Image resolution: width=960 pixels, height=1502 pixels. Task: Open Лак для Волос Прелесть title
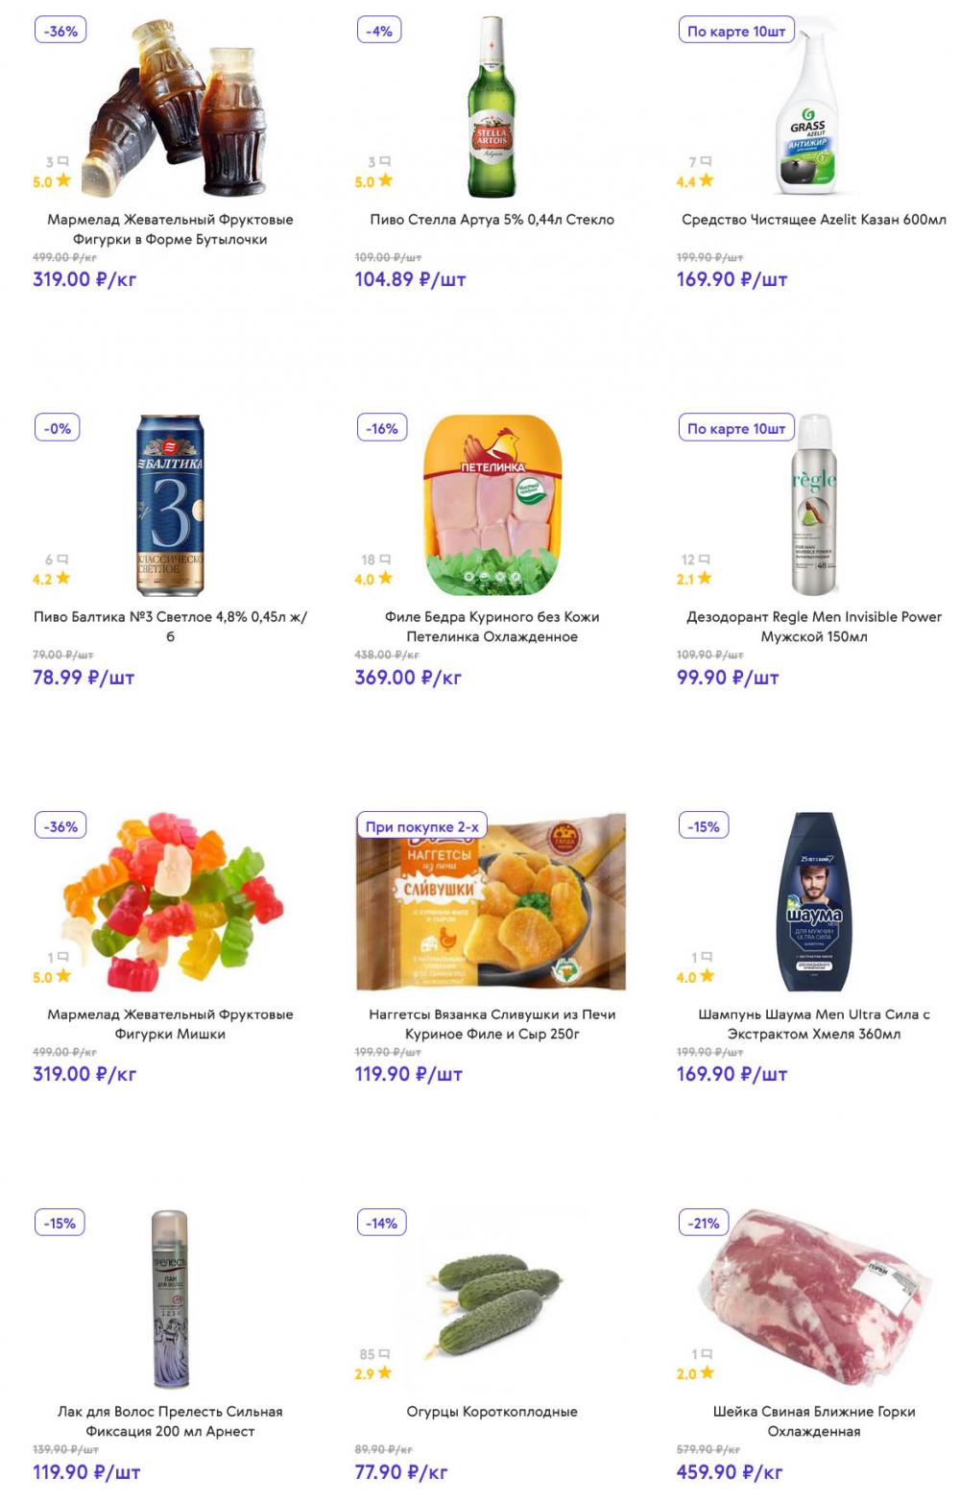170,1421
